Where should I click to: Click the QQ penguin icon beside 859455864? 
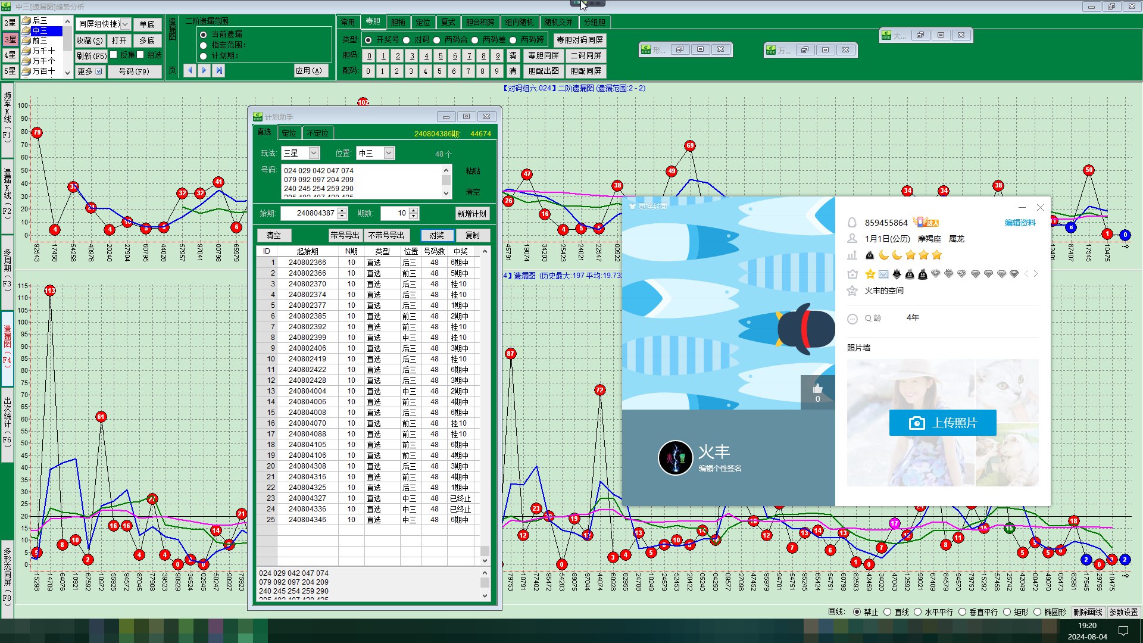coord(852,223)
